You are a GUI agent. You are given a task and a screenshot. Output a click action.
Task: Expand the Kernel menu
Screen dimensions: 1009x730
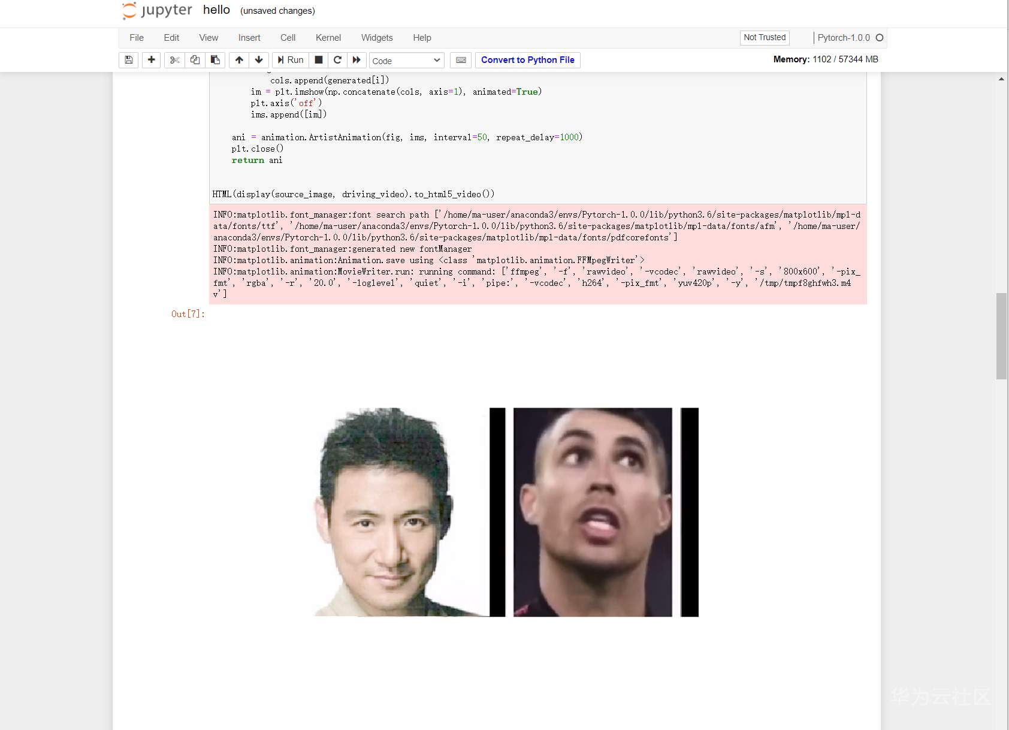pos(328,37)
